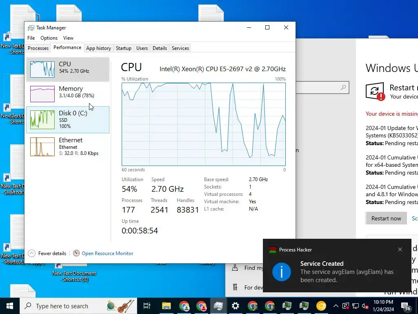Select the Memory performance graph thumbnail
418x314 pixels.
click(x=42, y=94)
